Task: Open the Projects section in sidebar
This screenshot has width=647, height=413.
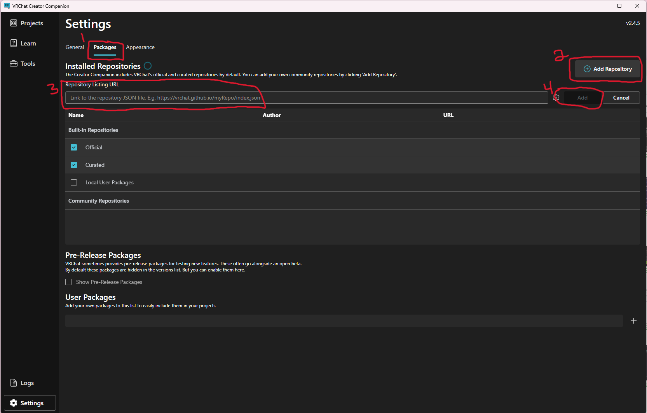Action: tap(26, 23)
